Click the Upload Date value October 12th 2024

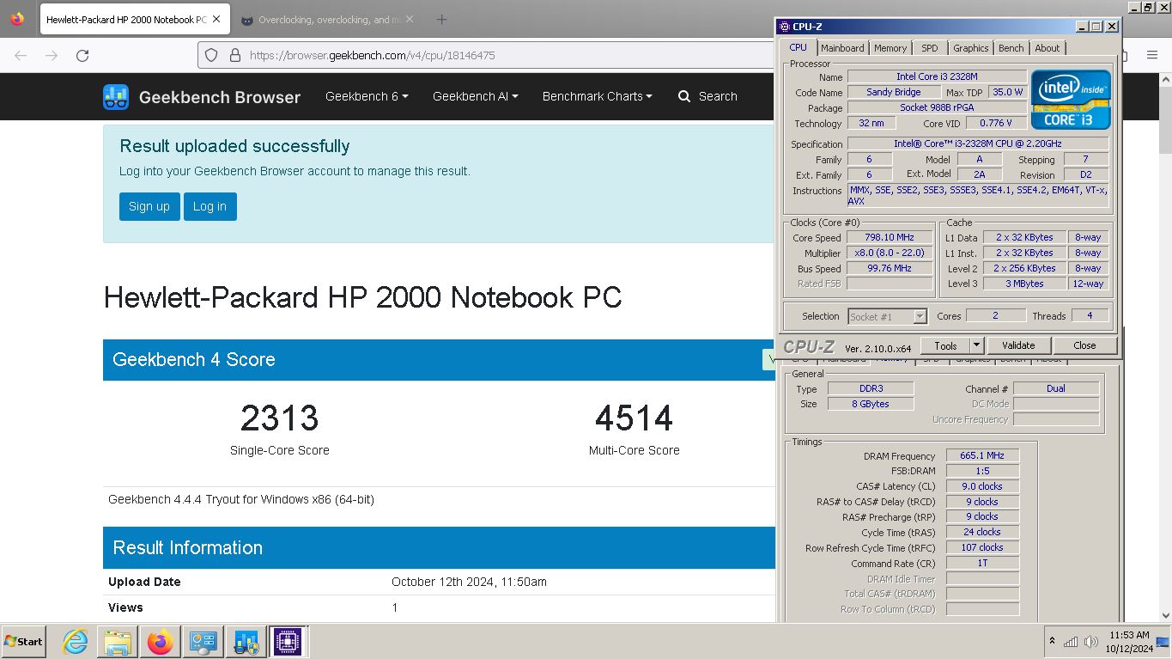pos(469,582)
